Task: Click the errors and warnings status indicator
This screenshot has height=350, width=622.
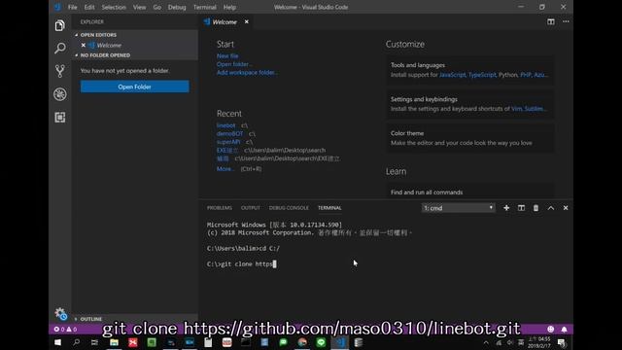Action: (65, 330)
